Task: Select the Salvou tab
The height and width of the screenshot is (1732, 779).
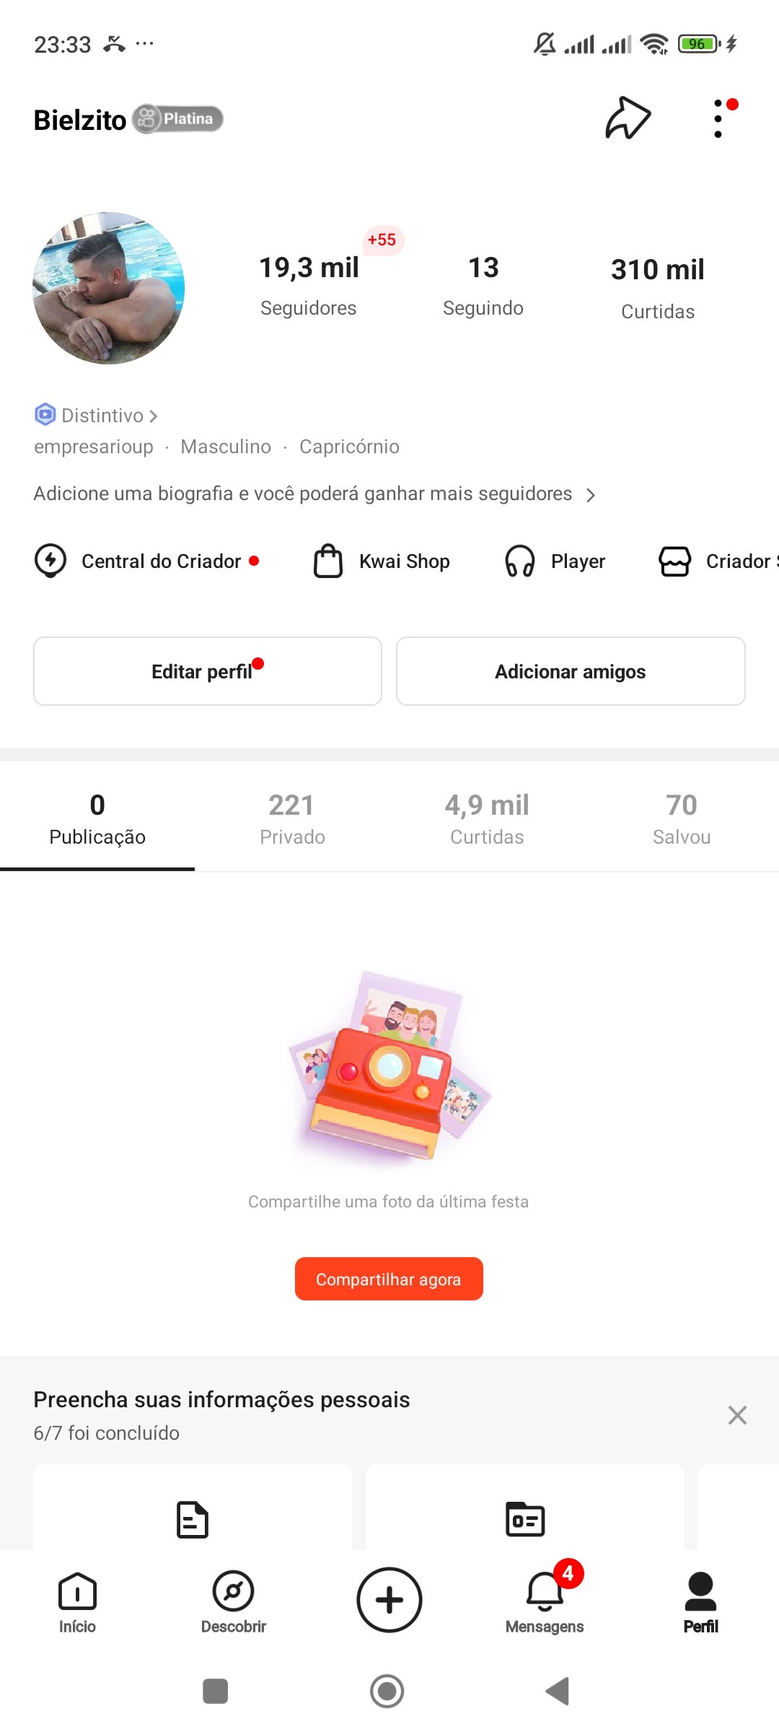Action: 682,818
